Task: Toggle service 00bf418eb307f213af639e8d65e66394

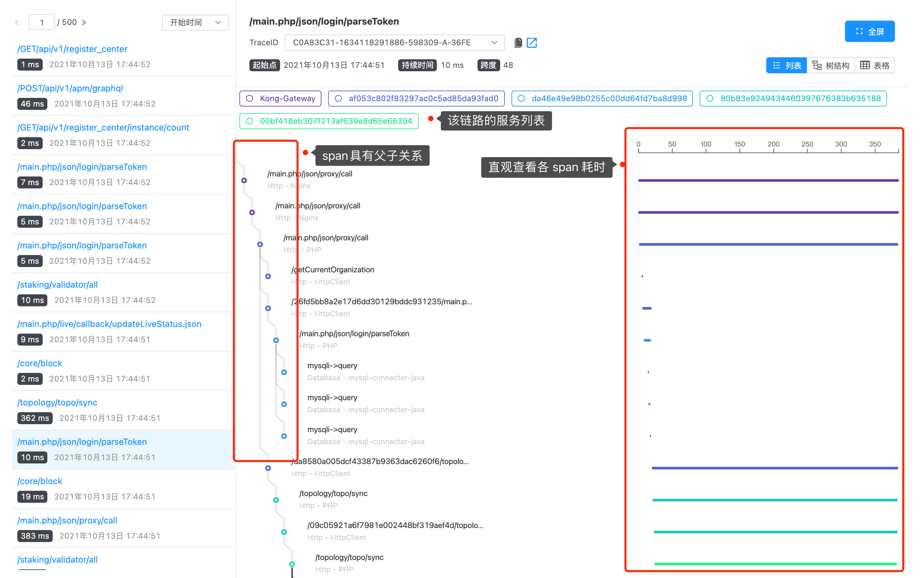Action: [x=329, y=121]
